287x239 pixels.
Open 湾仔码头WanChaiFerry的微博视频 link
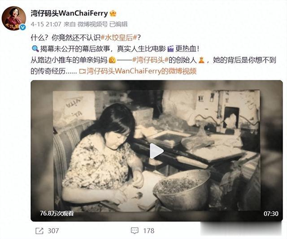point(141,71)
